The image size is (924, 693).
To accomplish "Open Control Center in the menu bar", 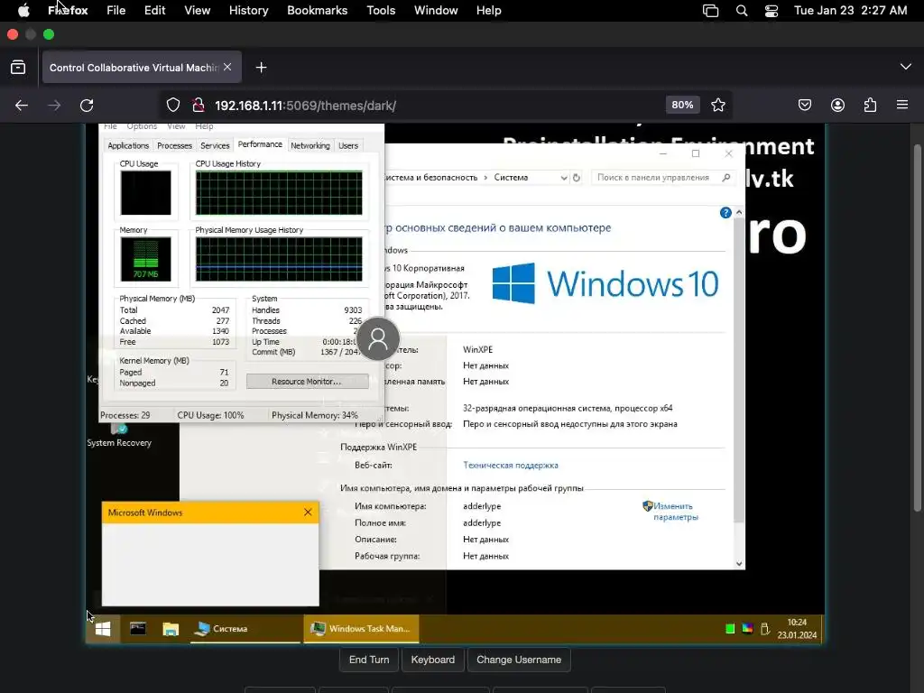I will (772, 11).
